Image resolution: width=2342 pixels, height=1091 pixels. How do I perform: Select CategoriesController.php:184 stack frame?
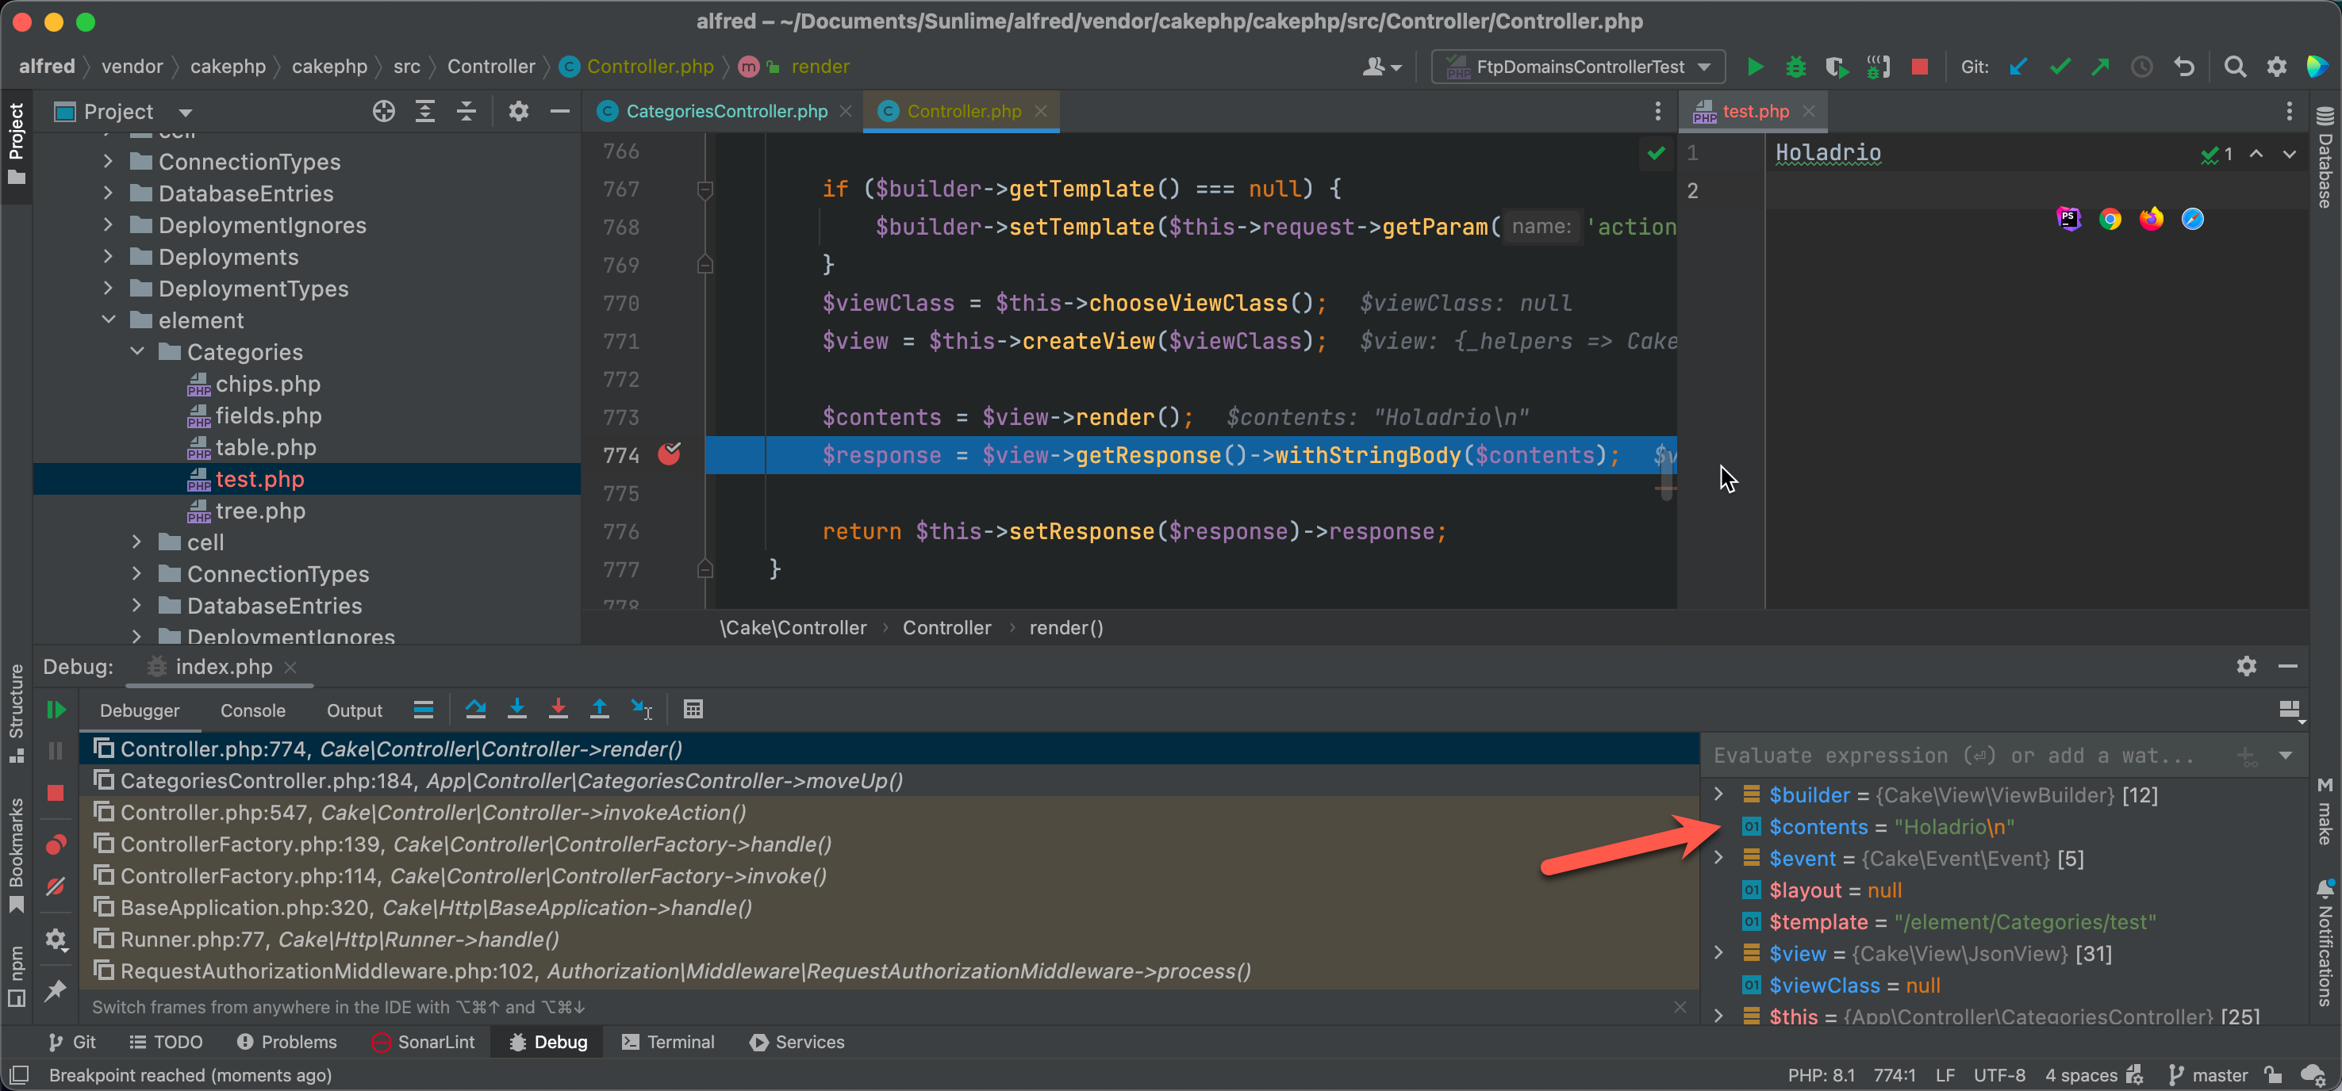coord(889,780)
